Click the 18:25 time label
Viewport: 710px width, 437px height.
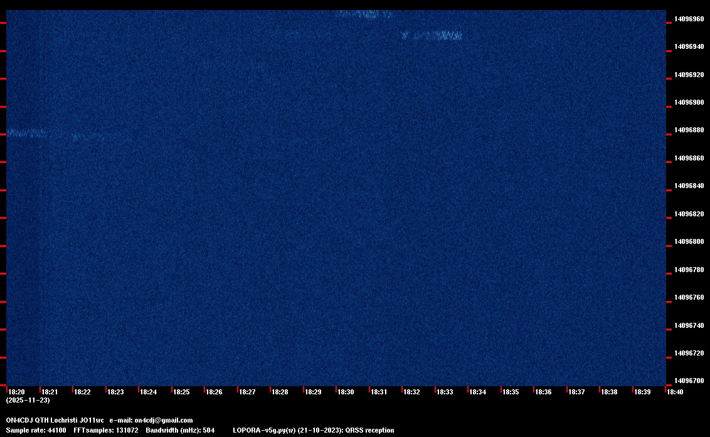click(x=181, y=392)
